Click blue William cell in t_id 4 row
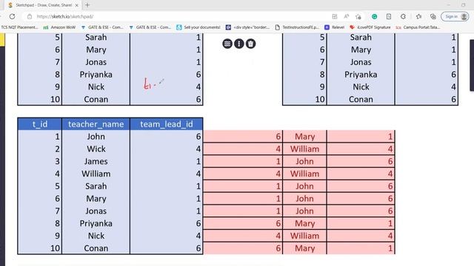 coord(96,174)
